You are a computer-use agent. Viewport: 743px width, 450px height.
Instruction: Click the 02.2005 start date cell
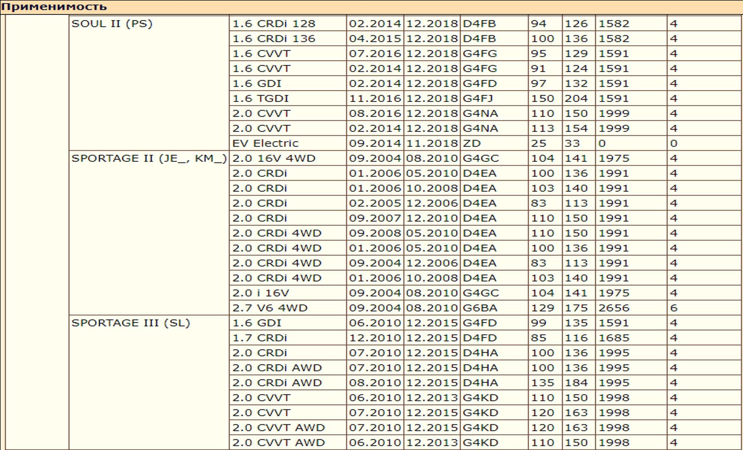(x=375, y=203)
